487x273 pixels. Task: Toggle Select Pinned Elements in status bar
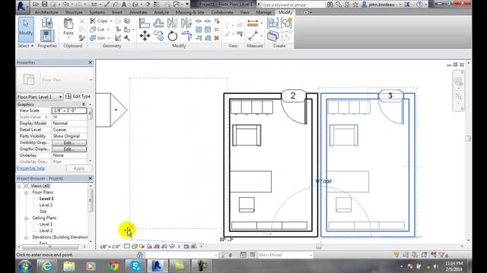(x=415, y=255)
